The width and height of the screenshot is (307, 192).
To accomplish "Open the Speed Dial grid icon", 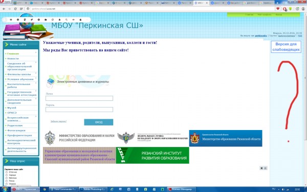I will 21,9.
